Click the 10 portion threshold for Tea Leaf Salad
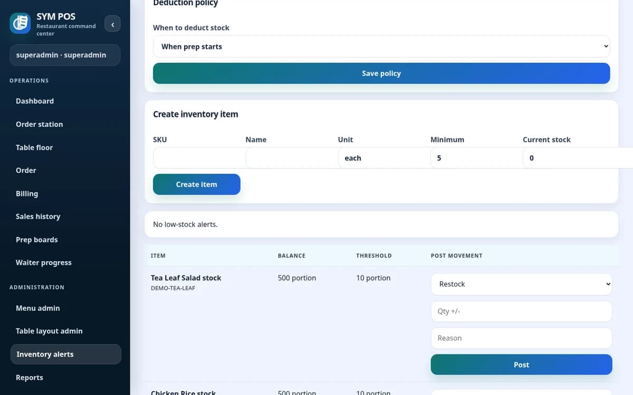Screen dimensions: 633x395 tap(373, 278)
